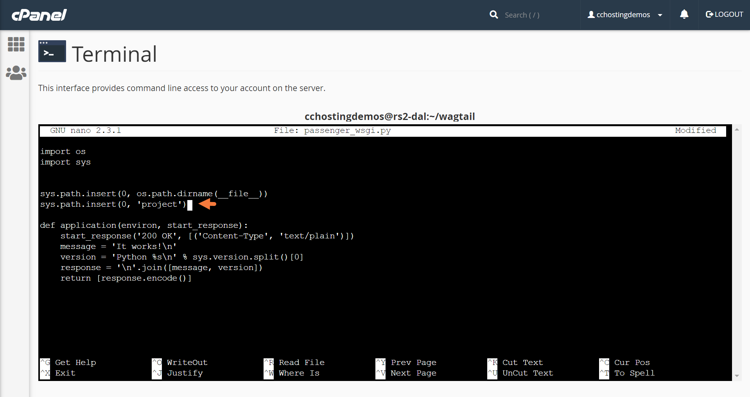Click the cPanel logo
750x397 pixels.
[x=39, y=15]
